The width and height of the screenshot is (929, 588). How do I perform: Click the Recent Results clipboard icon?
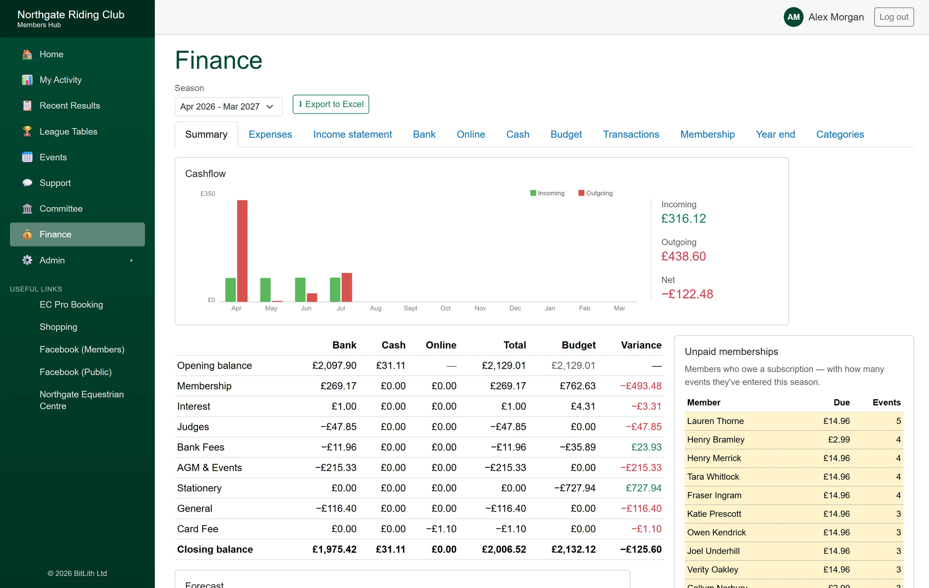pos(27,106)
